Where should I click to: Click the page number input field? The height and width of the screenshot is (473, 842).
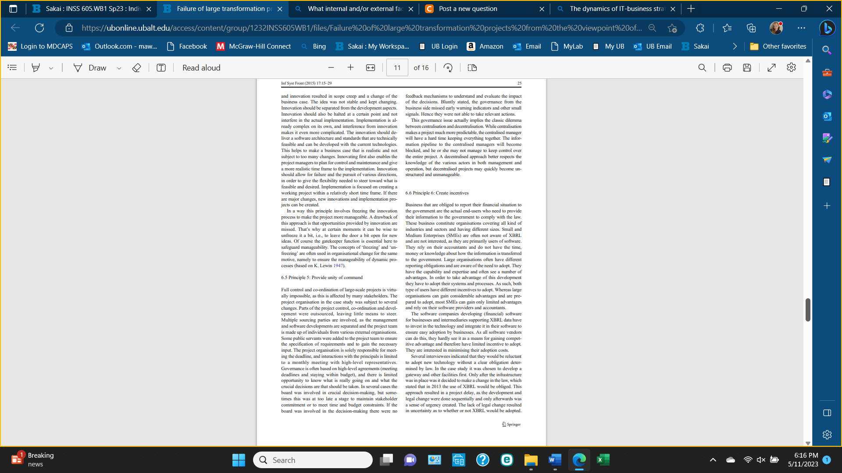tap(397, 67)
